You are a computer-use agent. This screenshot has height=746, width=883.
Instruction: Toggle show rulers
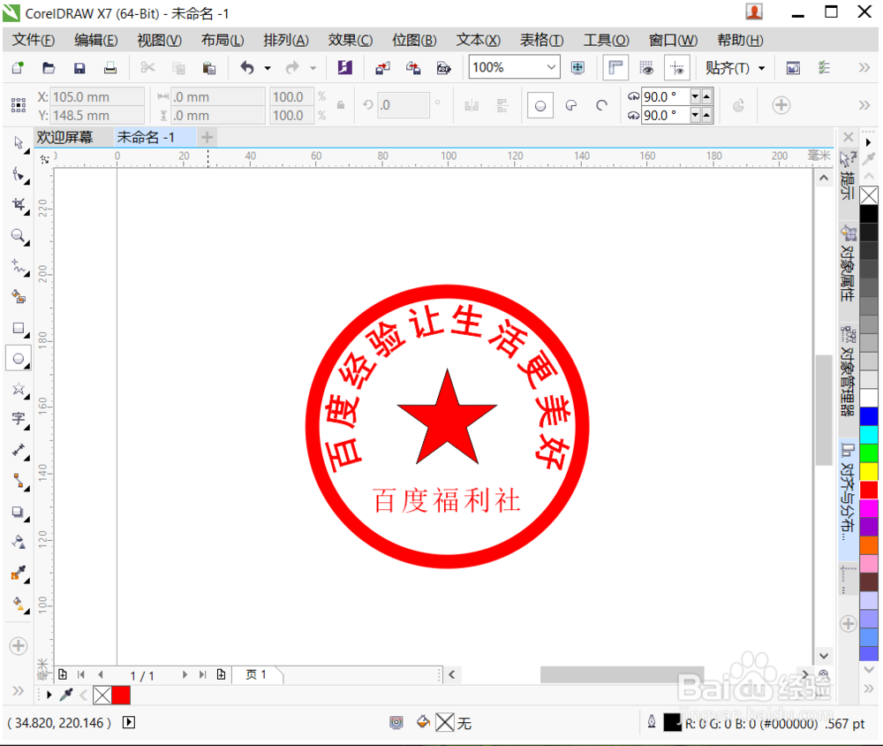[615, 68]
